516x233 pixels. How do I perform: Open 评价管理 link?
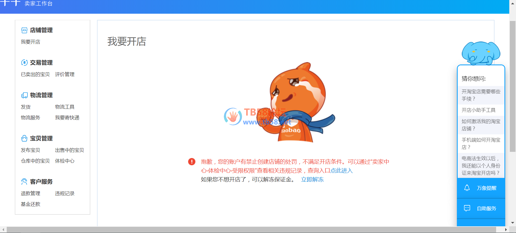(65, 74)
